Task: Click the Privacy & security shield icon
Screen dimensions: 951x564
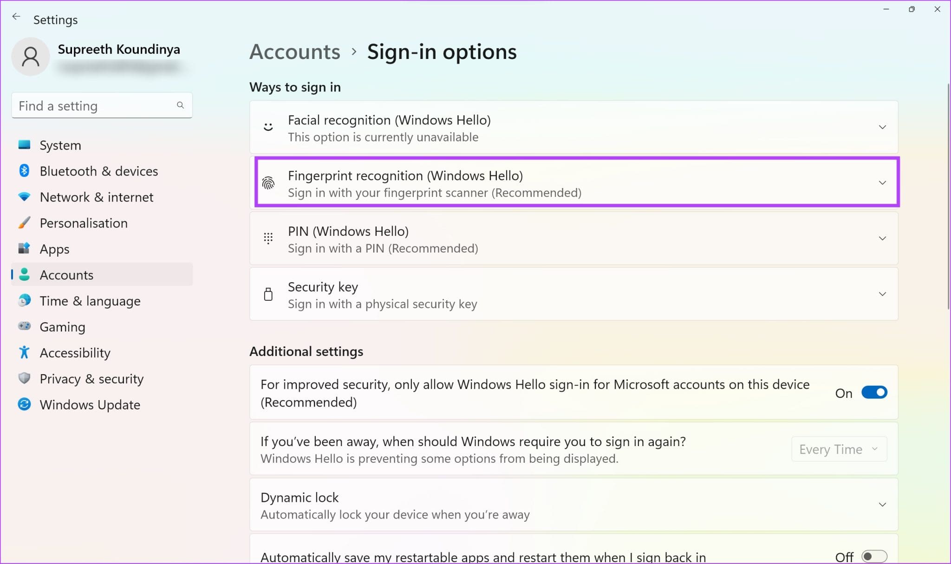Action: coord(25,379)
